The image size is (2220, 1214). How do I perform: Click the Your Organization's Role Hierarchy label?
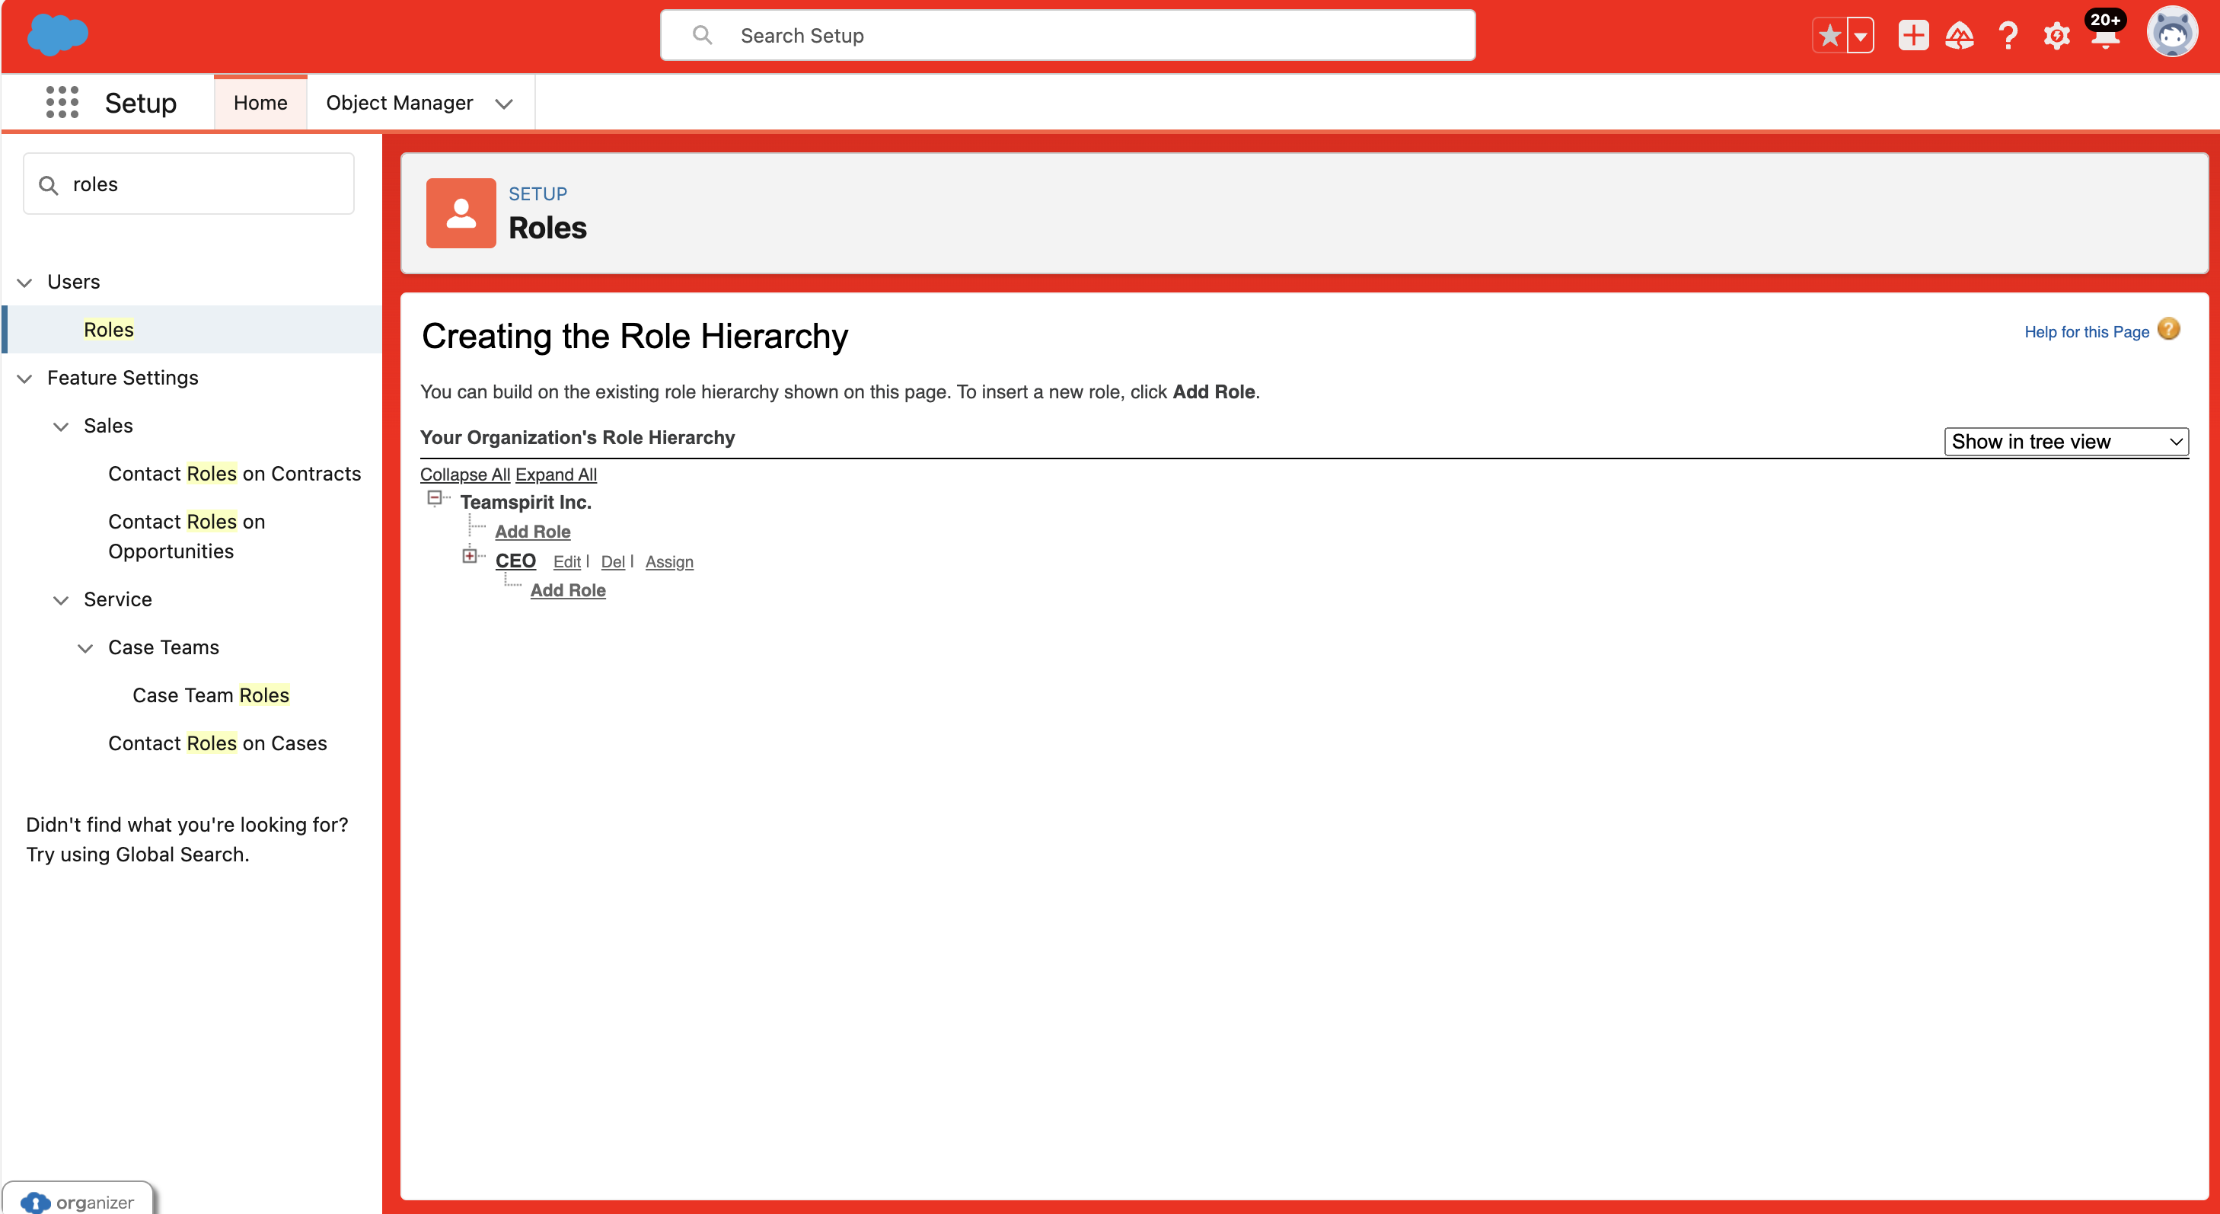pos(577,437)
